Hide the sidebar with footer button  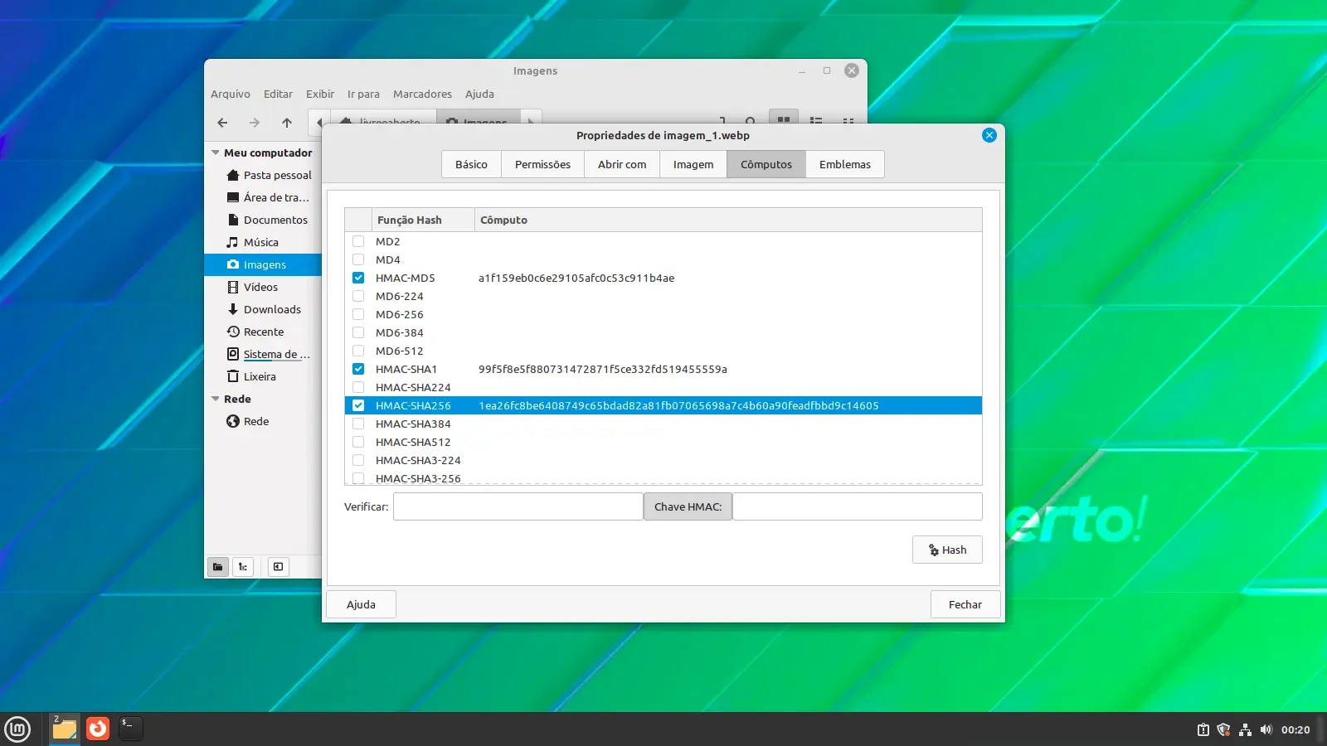coord(278,567)
